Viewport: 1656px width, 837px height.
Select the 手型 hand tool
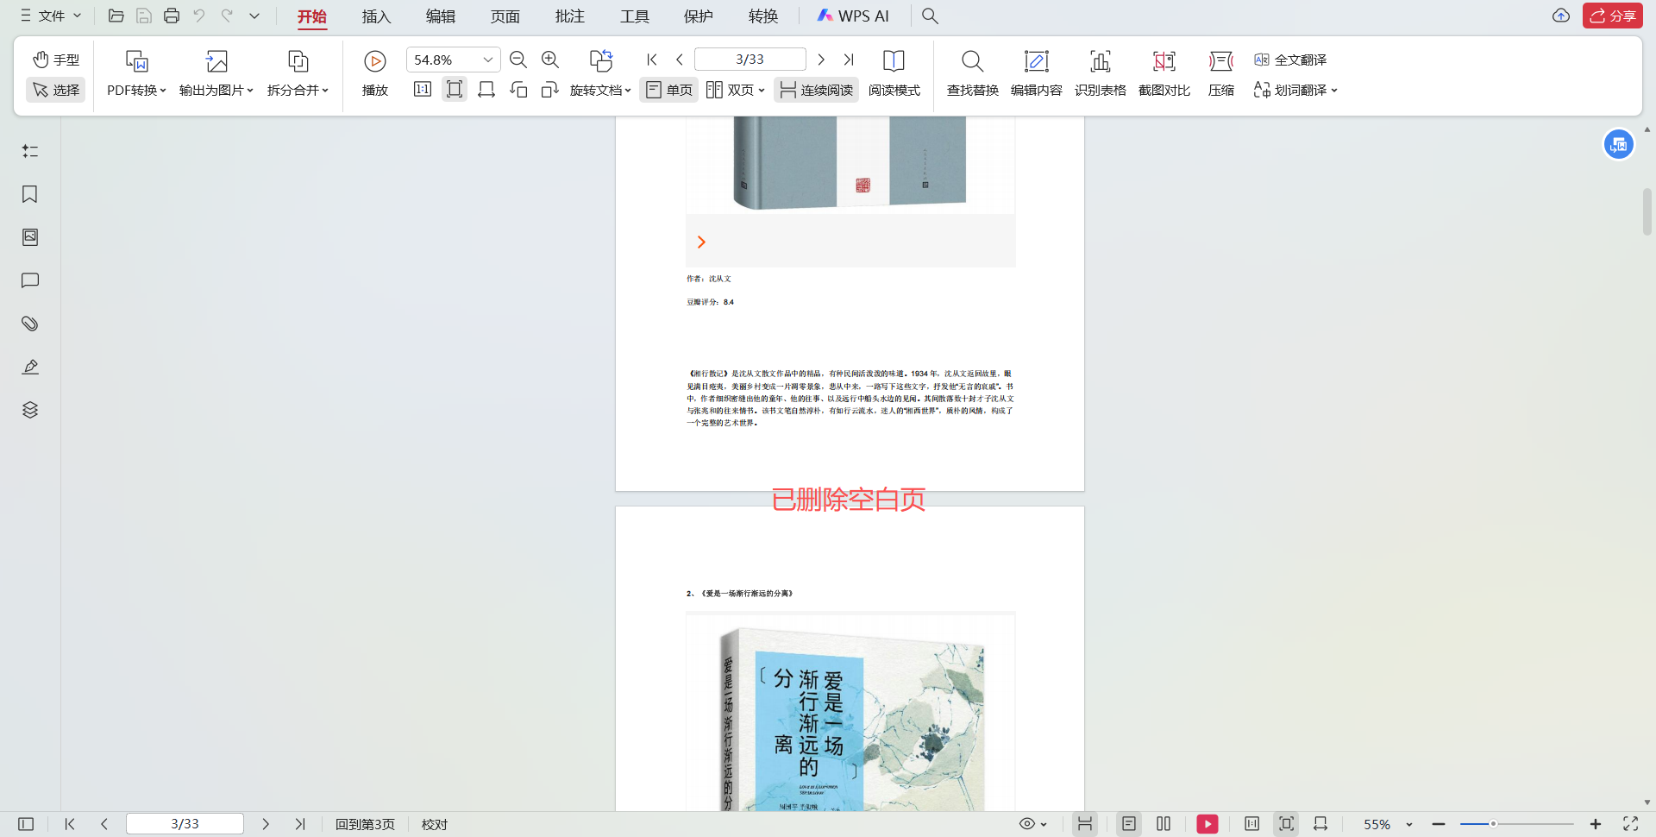coord(55,60)
